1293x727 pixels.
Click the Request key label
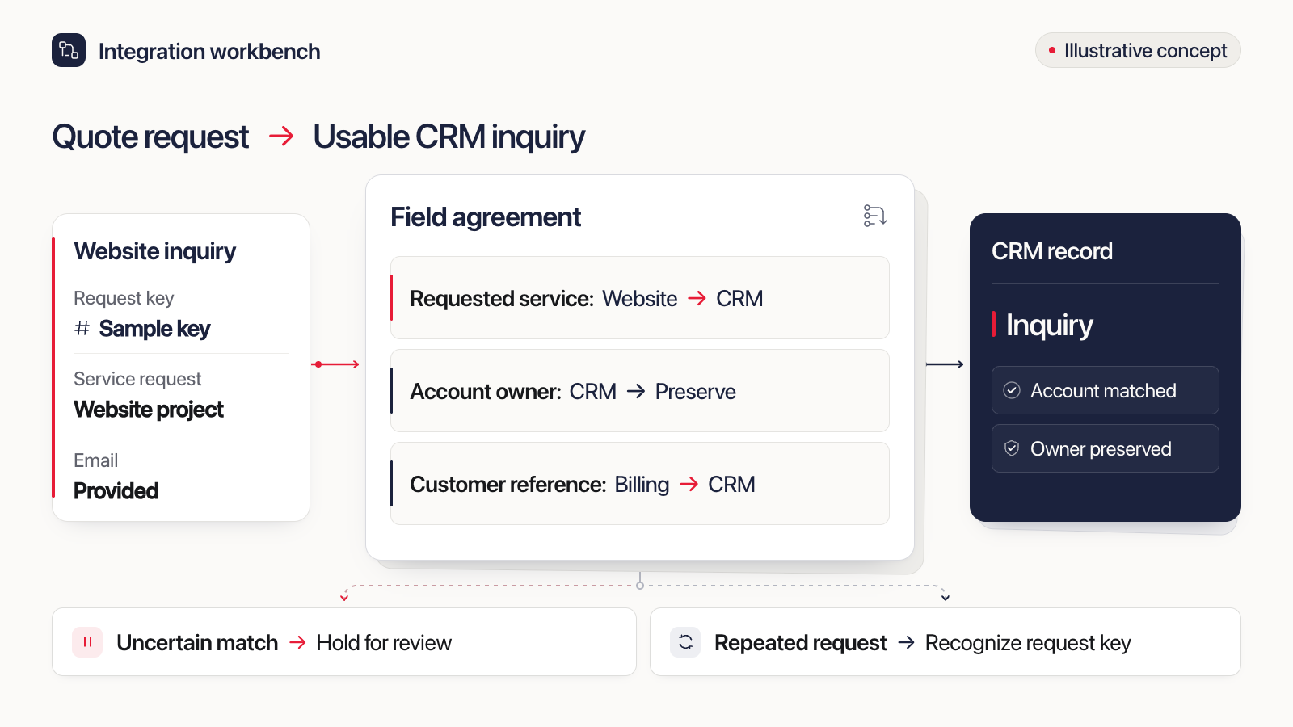click(x=124, y=298)
